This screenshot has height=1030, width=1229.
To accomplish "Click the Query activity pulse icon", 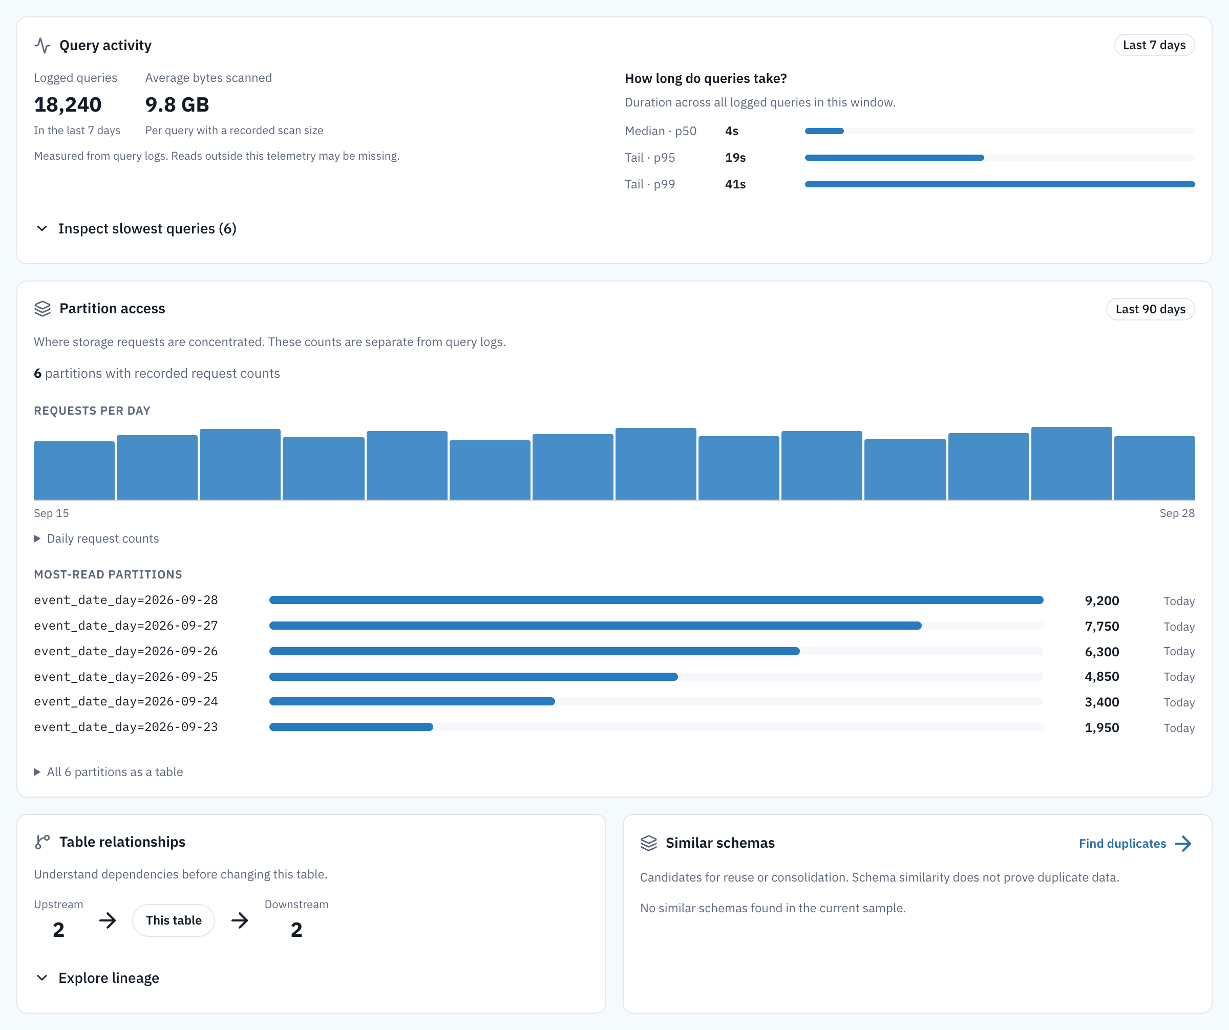I will (x=42, y=45).
